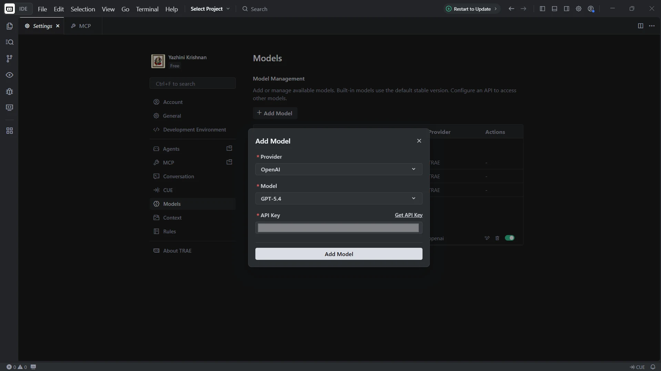Open settings gear icon in title bar
The width and height of the screenshot is (661, 371).
579,9
